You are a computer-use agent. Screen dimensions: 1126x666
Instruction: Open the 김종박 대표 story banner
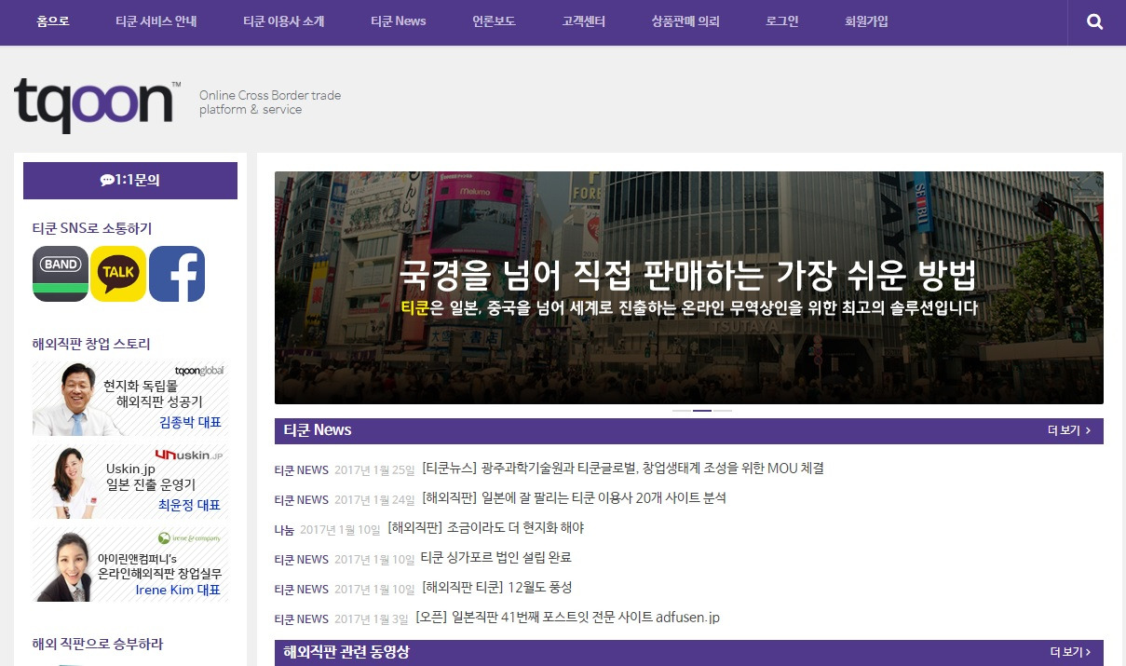click(130, 399)
